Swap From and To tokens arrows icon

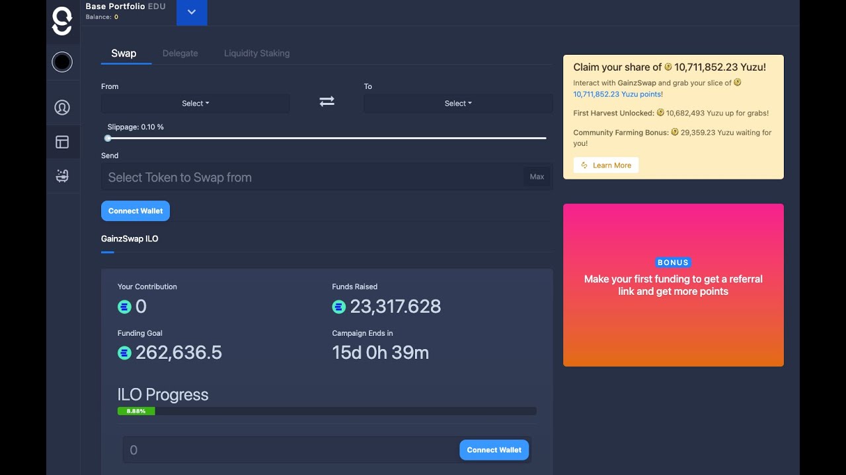[x=327, y=102]
